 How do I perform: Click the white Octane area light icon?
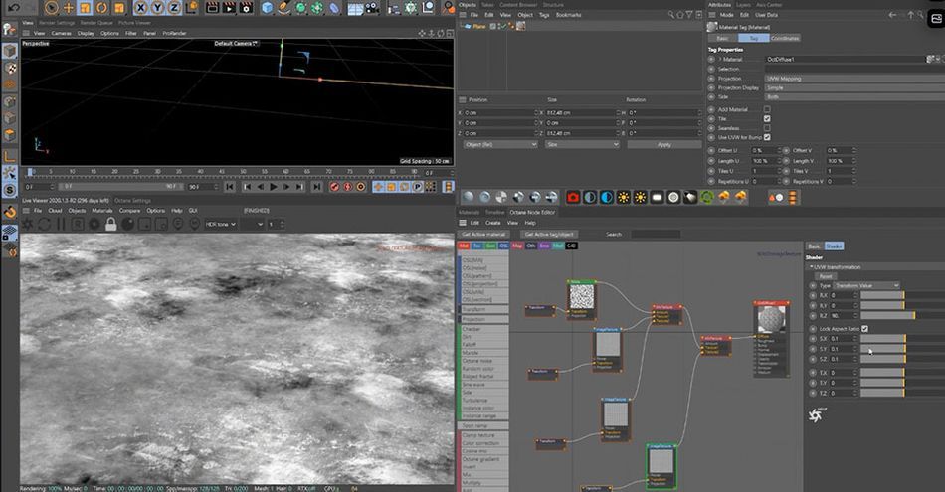(x=657, y=197)
